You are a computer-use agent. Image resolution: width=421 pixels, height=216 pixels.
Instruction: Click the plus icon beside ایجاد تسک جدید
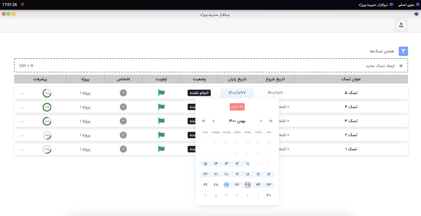coord(401,66)
